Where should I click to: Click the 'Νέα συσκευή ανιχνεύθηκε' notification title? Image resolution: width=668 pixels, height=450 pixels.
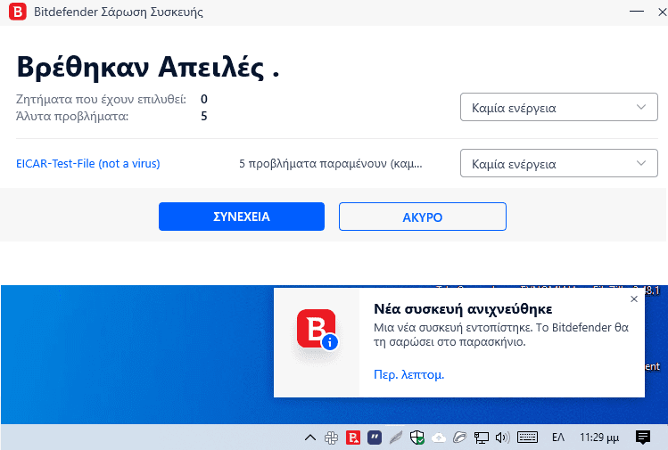pos(463,308)
